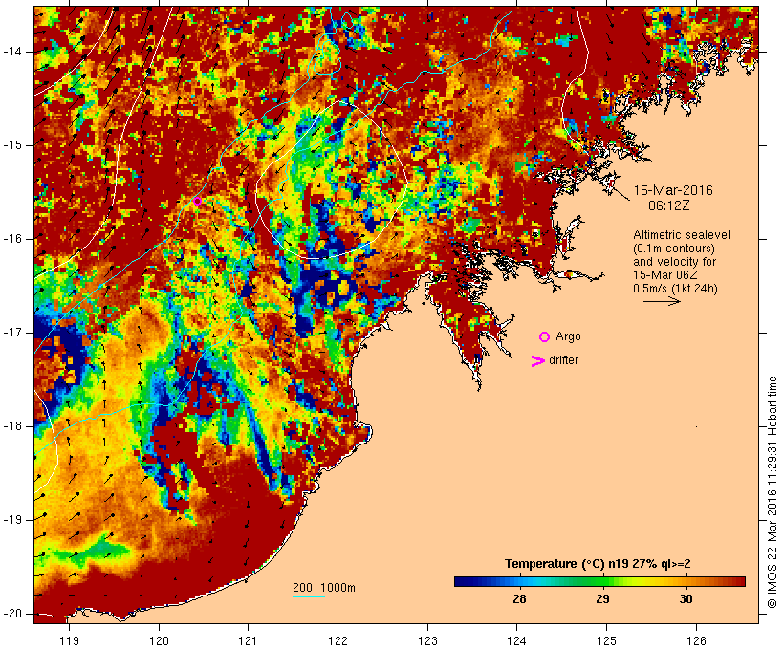Click the 123 longitude axis label
This screenshot has width=784, height=650.
click(427, 641)
